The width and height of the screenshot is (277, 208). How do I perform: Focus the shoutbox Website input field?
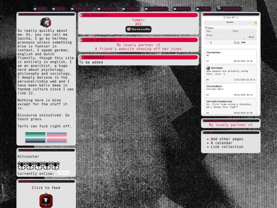tap(244, 31)
